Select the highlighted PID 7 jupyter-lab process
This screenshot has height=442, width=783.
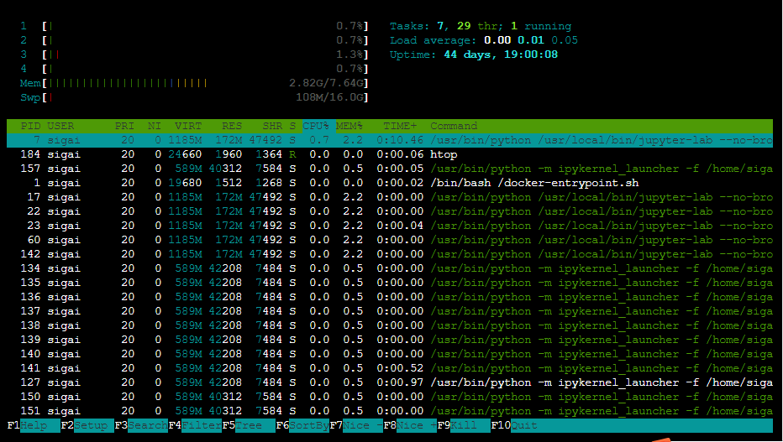[390, 141]
